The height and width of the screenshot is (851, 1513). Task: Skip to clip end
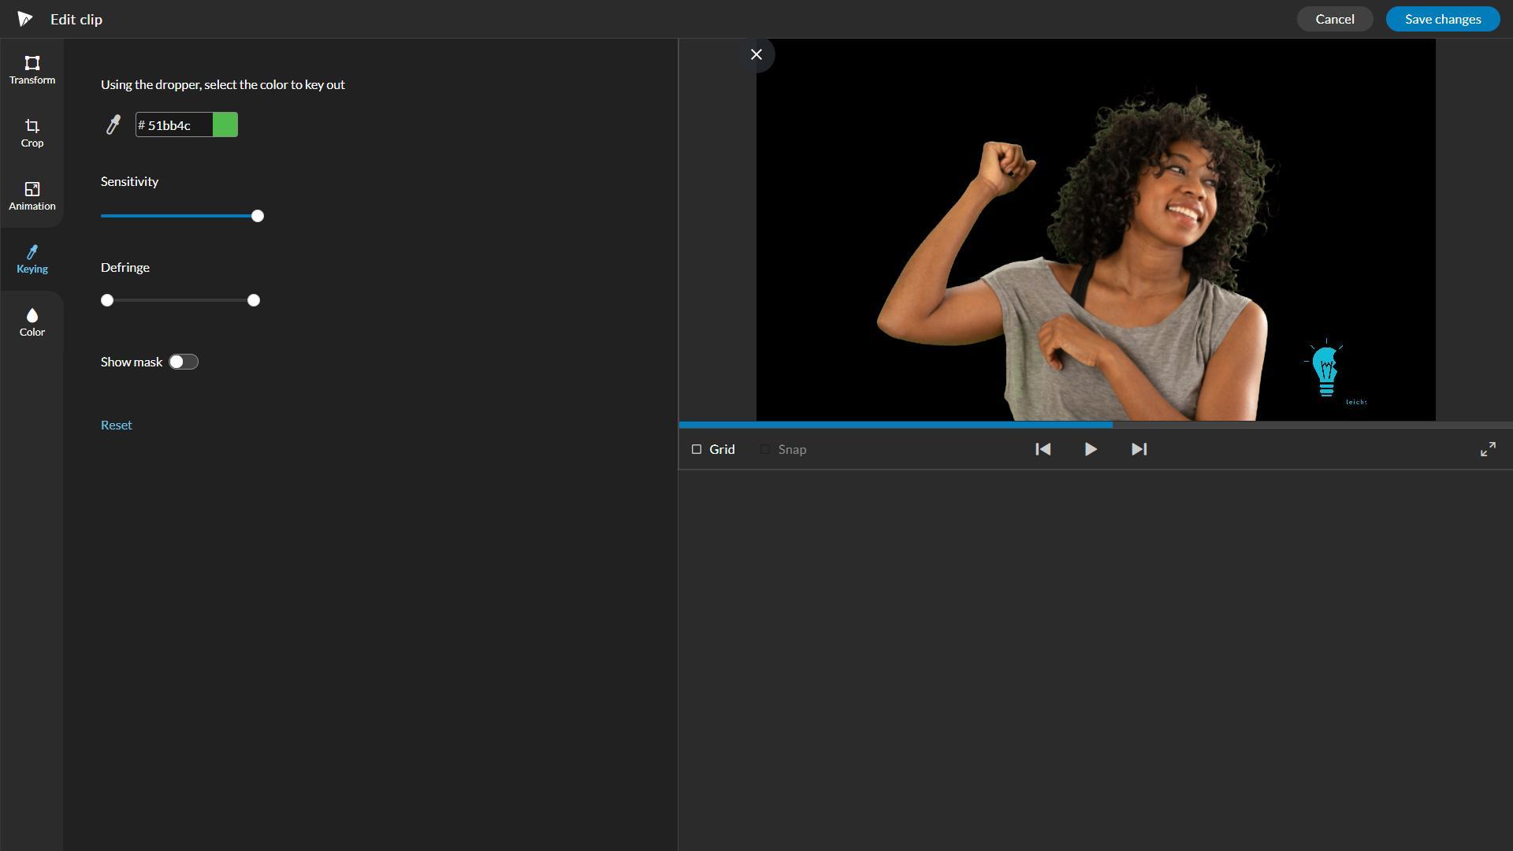click(1139, 449)
